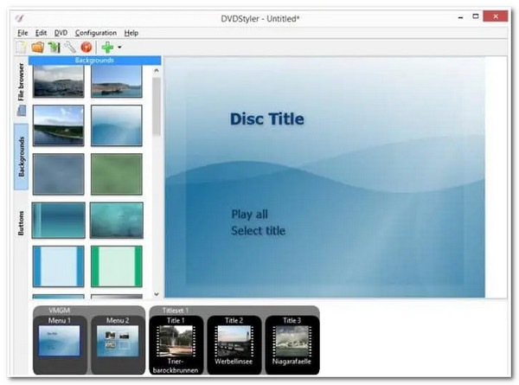Open the Edit menu
Screen dimensions: 519x385
41,33
